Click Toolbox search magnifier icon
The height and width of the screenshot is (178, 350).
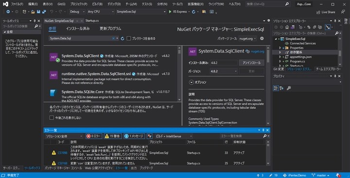tap(36, 26)
